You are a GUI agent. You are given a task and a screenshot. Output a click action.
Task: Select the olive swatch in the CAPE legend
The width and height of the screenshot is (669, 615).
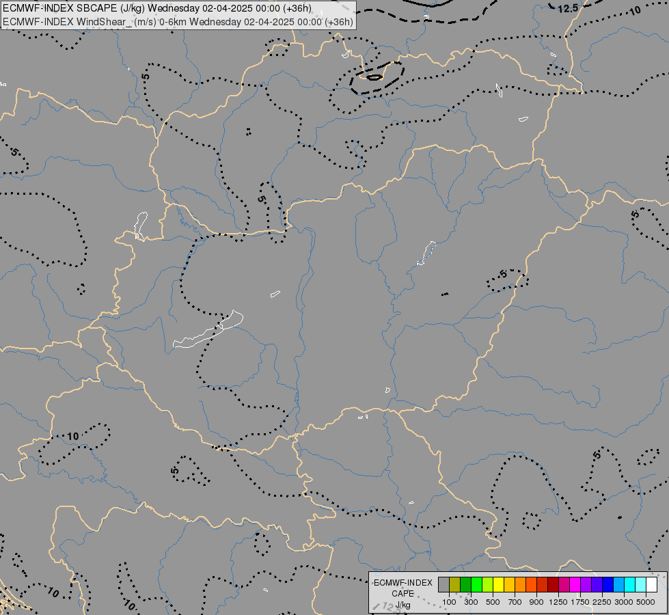[455, 585]
